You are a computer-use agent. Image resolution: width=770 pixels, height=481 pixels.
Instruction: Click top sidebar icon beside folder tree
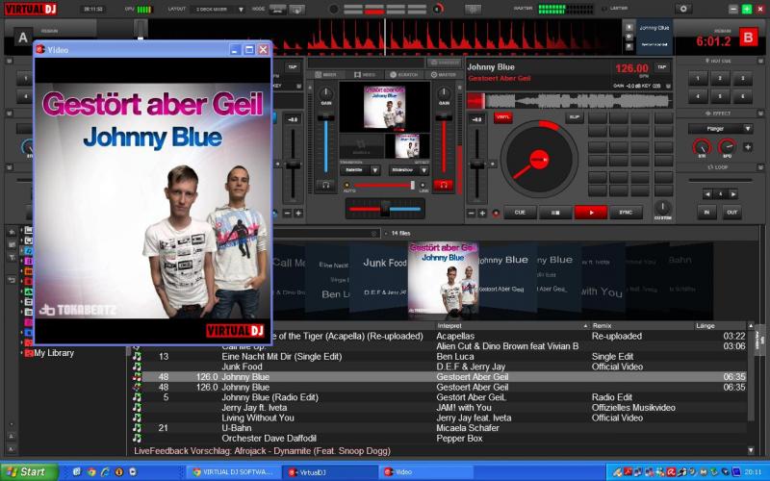12,232
